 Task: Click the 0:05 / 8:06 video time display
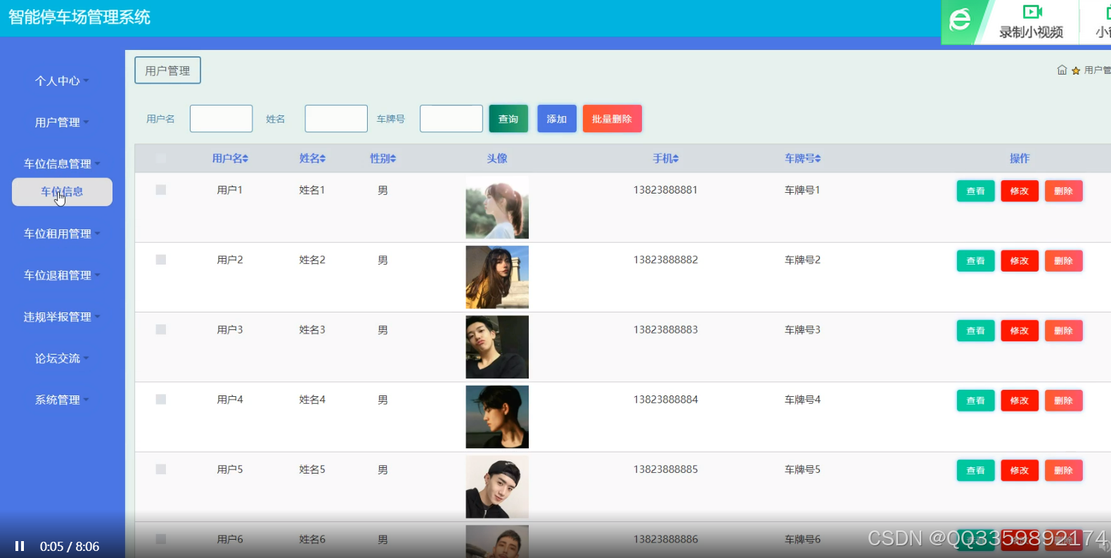tap(70, 547)
